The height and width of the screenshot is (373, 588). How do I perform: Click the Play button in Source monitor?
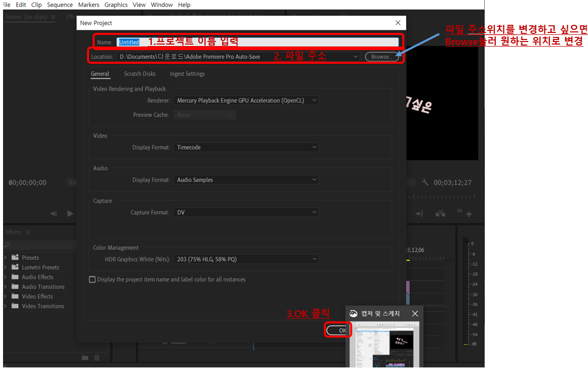coord(70,213)
